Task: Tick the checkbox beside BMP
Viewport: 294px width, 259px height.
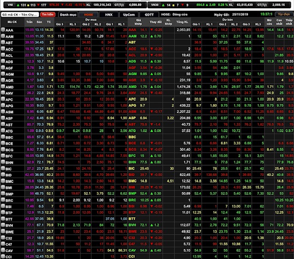Action: 3,193
